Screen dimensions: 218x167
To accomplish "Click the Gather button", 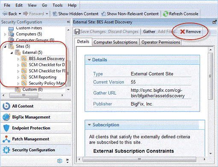I will click(x=149, y=32).
